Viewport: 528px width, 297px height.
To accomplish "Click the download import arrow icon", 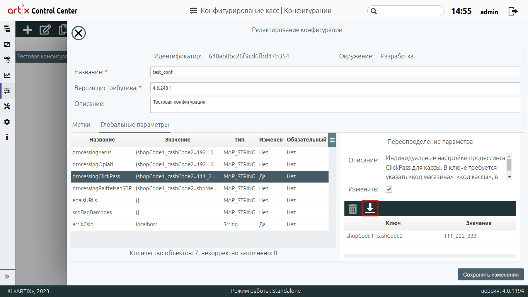I will click(x=370, y=208).
